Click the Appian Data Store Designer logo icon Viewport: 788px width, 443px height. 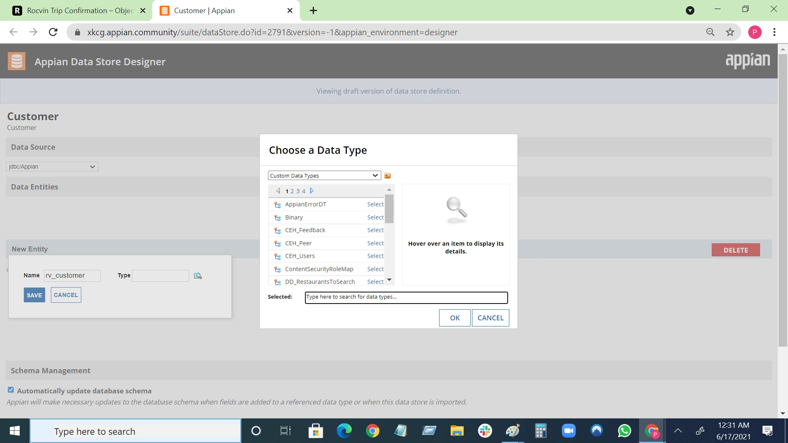pyautogui.click(x=16, y=61)
